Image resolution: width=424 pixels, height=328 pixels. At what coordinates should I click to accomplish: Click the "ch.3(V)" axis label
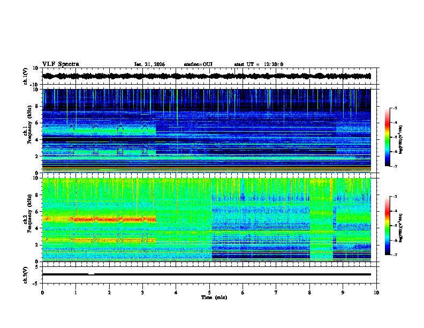[25, 275]
